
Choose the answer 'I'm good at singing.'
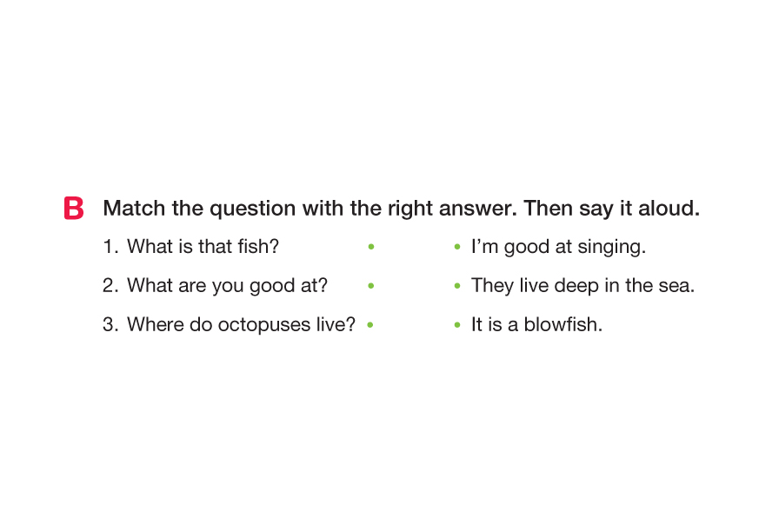pos(558,247)
